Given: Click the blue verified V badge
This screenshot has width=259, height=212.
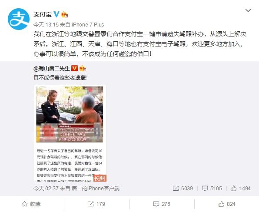Looking at the screenshot, I should click(x=56, y=14).
